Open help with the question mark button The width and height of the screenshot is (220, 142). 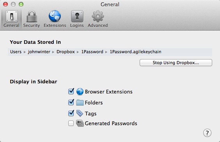coord(207,133)
